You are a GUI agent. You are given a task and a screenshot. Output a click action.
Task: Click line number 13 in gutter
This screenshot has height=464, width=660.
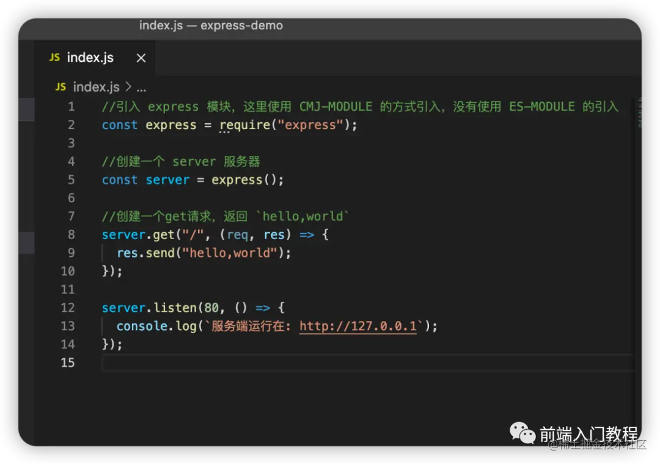[x=68, y=326]
